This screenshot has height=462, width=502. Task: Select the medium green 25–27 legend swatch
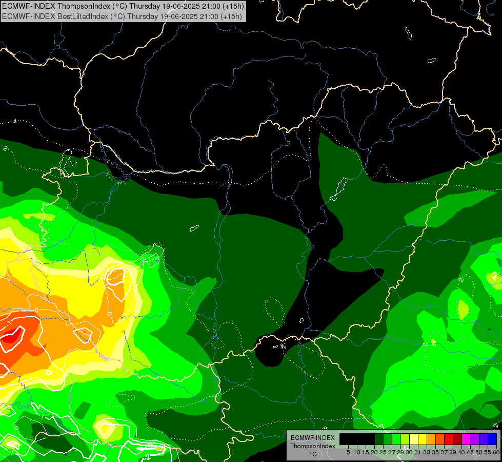[388, 439]
